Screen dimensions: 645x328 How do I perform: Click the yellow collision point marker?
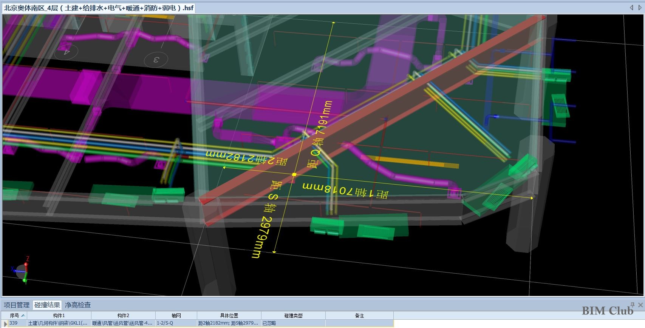click(294, 174)
